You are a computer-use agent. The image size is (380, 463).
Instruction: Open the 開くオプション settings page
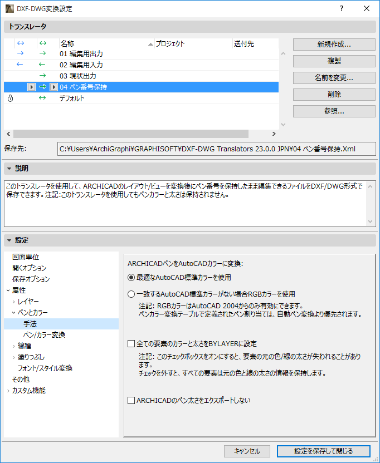pos(30,268)
